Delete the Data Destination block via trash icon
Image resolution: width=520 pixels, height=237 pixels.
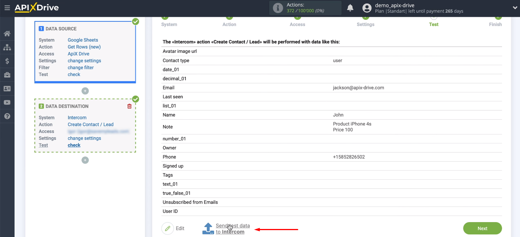[x=129, y=106]
